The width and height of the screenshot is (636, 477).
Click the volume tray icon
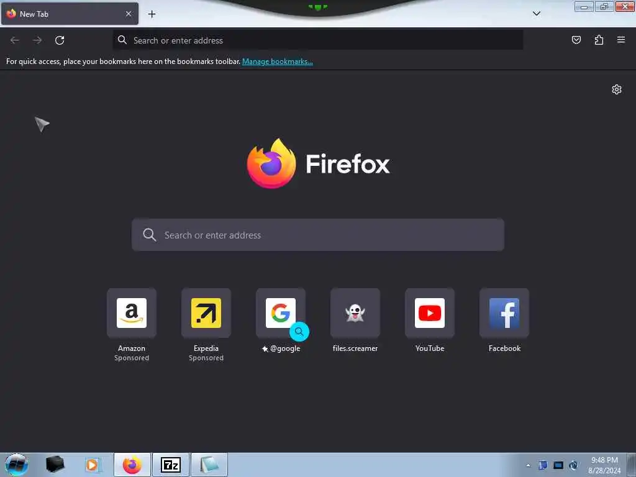(x=573, y=465)
